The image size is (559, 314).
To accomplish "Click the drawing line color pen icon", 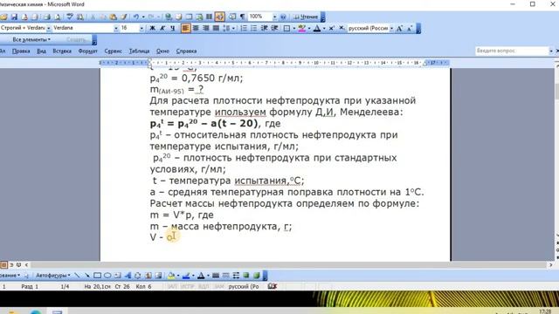I will [x=186, y=276].
